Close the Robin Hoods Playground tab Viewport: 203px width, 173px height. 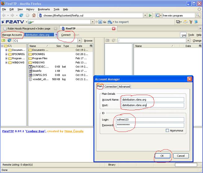click(x=55, y=28)
